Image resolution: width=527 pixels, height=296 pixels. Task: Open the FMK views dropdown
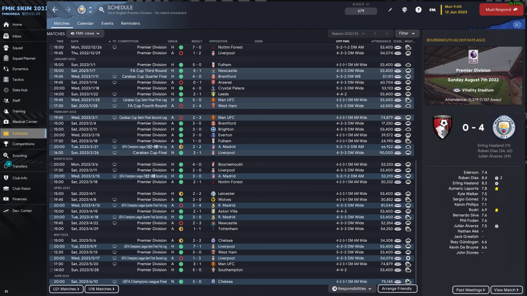[x=85, y=33]
